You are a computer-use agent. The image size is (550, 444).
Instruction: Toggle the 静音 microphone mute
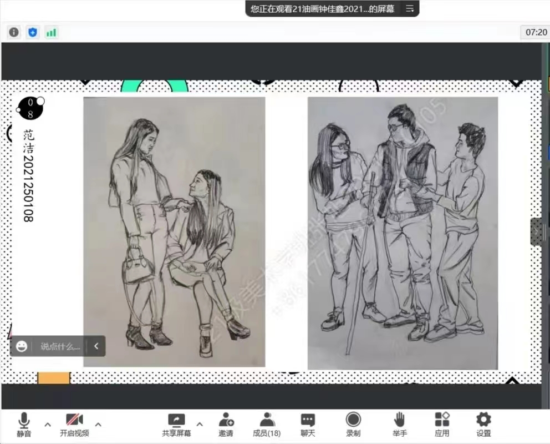[x=24, y=424]
